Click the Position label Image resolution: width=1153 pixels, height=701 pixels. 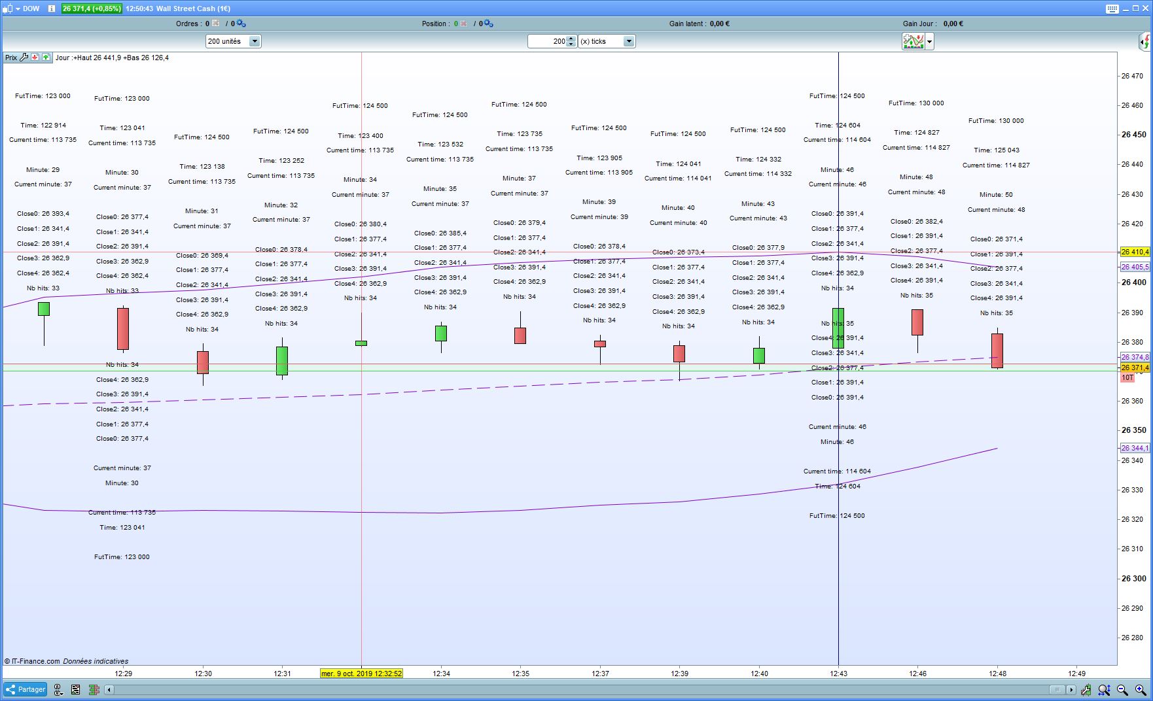tap(436, 24)
